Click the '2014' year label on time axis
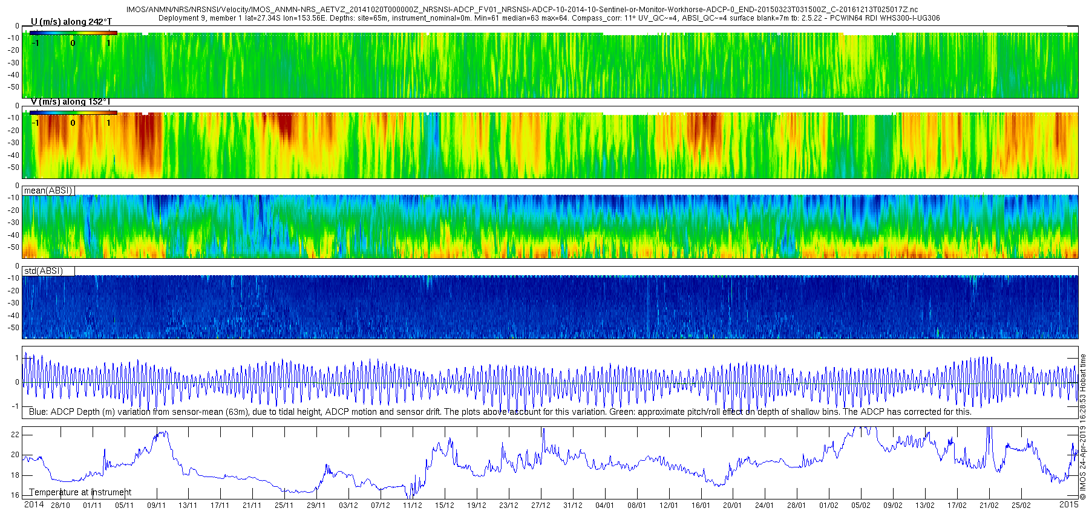The width and height of the screenshot is (1089, 514). click(34, 504)
